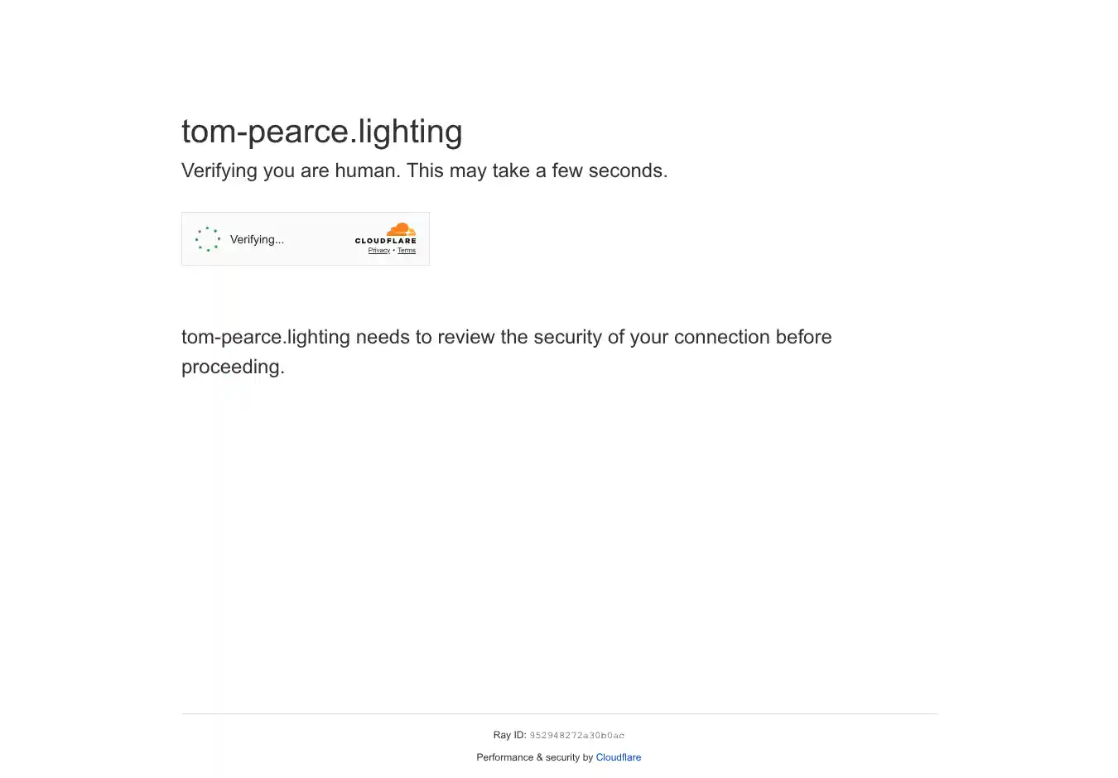
Task: Follow the blue Cloudflare footer link
Action: [619, 757]
